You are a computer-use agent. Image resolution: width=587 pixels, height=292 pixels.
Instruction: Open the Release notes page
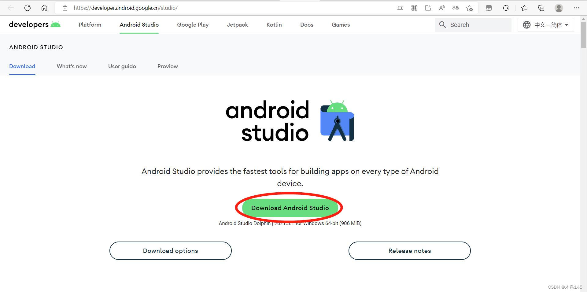tap(409, 250)
